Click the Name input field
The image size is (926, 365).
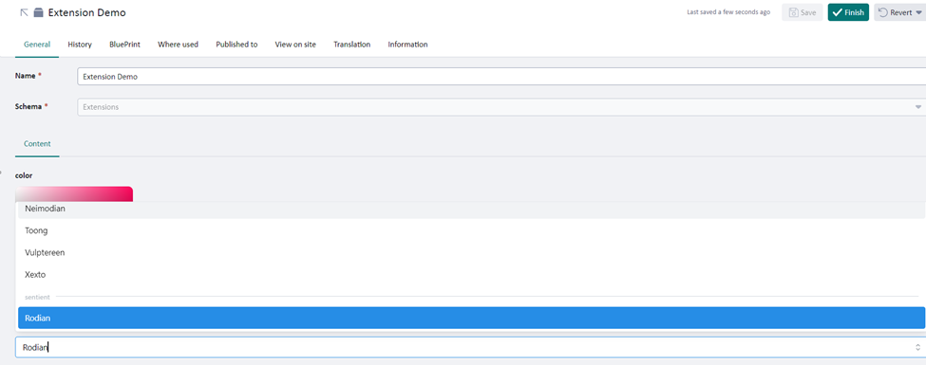501,77
